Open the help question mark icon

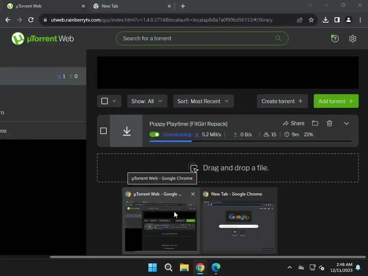tap(335, 38)
